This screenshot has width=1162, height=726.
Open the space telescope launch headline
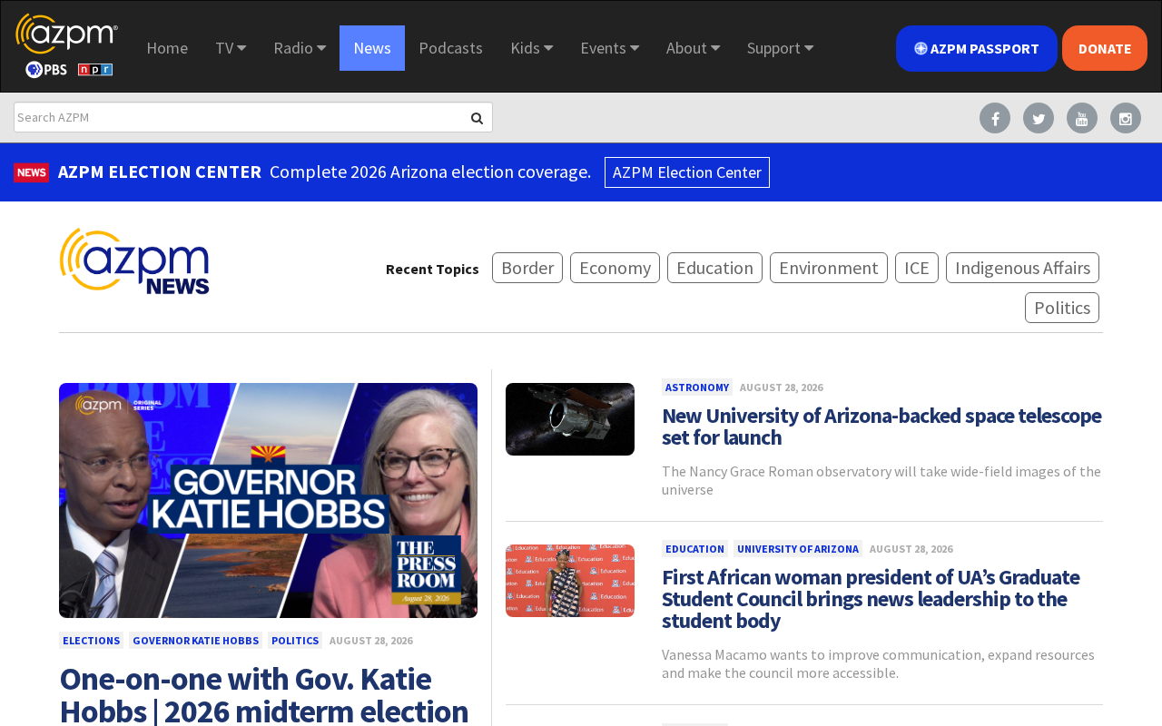(881, 427)
